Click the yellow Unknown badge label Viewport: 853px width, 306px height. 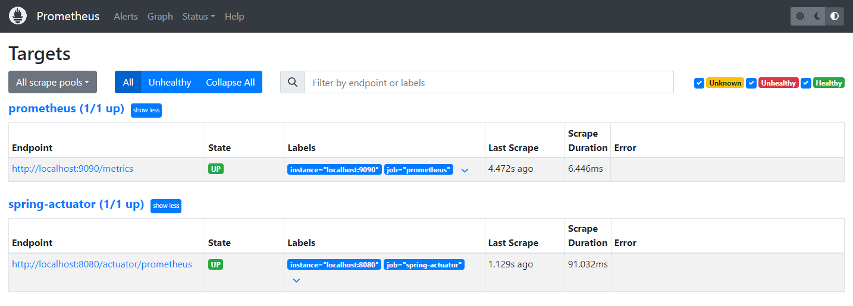pyautogui.click(x=725, y=83)
